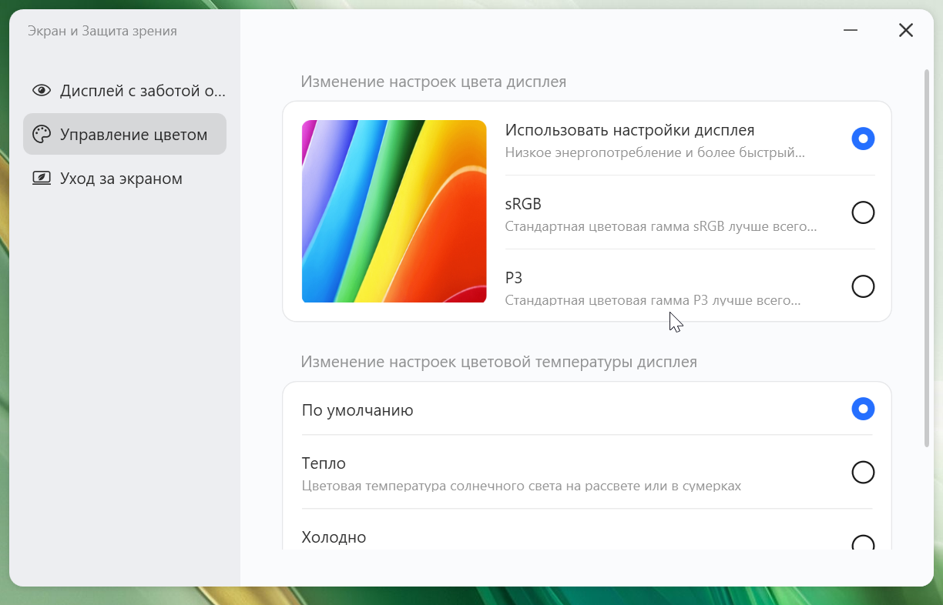Viewport: 943px width, 605px height.
Task: Go to Уход за экраном tab
Action: click(x=125, y=179)
